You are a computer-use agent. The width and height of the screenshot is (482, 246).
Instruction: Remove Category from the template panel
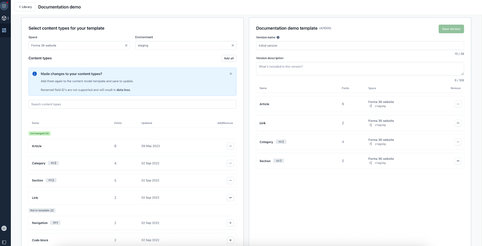click(x=458, y=142)
